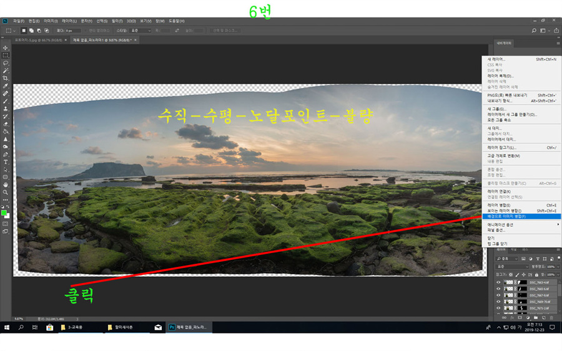
Task: Click the type layer filter icon
Action: (x=538, y=259)
